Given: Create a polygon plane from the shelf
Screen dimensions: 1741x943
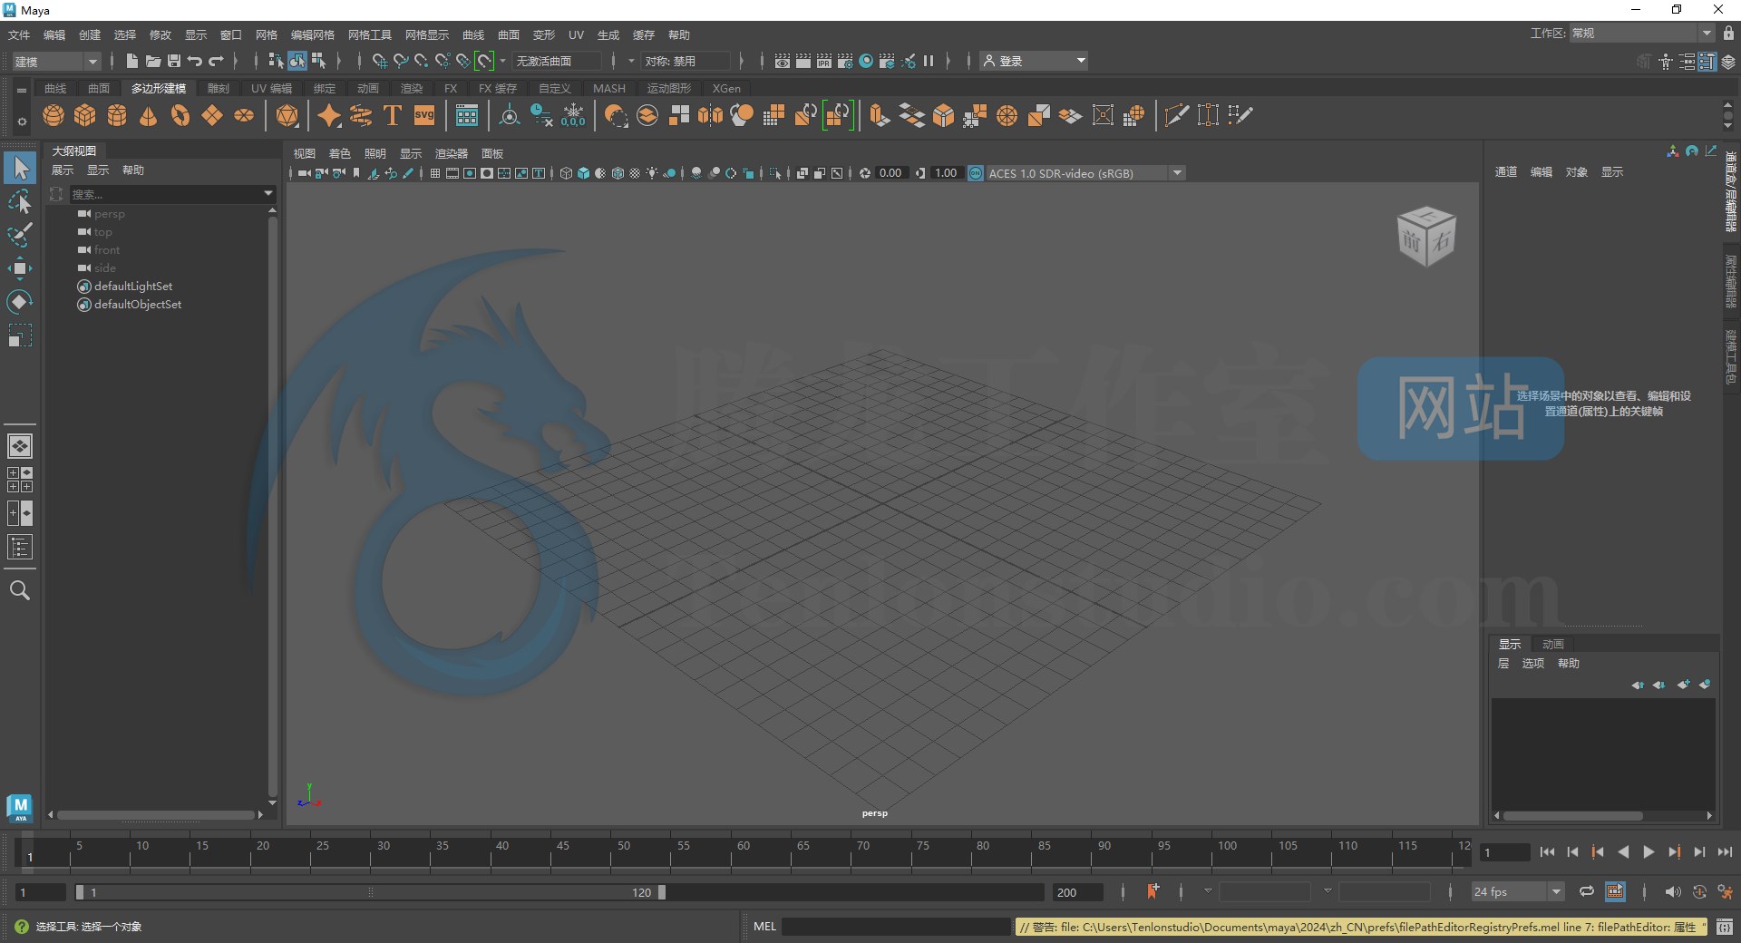Looking at the screenshot, I should click(x=212, y=115).
